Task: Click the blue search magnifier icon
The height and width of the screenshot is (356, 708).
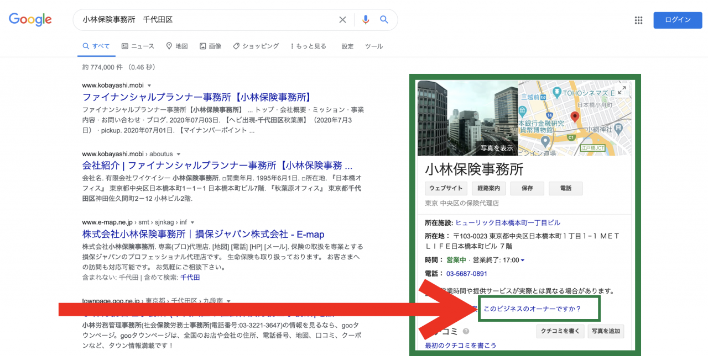Action: coord(384,20)
